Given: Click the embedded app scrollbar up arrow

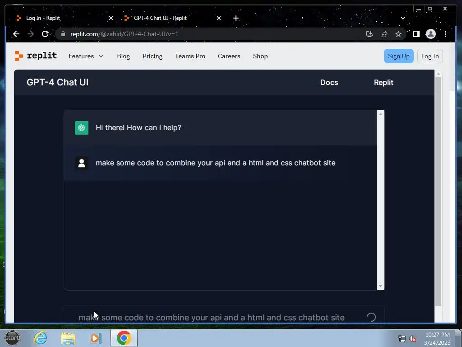Looking at the screenshot, I should [438, 74].
